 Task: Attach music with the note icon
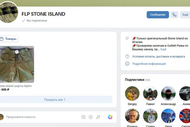[98, 117]
